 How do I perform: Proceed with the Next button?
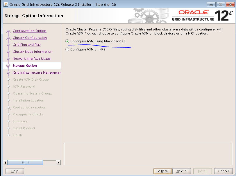coord(182,171)
